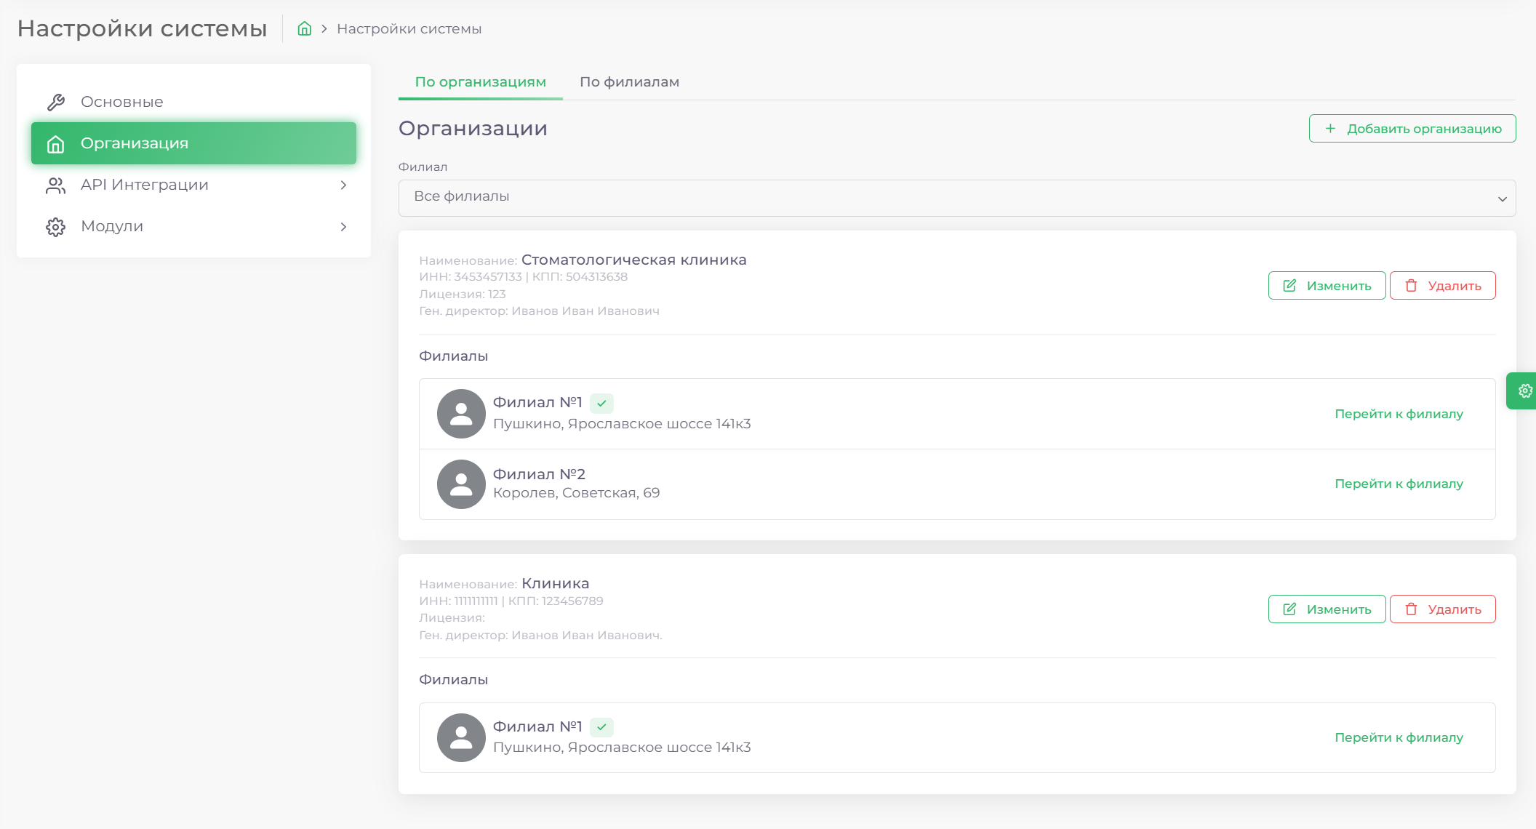This screenshot has height=829, width=1536.
Task: Click the avatar of Филиал №1 under Клиника
Action: 461,737
